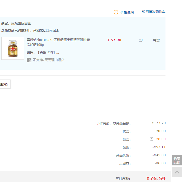Click the 有货 stock status
The height and width of the screenshot is (182, 182).
pyautogui.click(x=156, y=40)
